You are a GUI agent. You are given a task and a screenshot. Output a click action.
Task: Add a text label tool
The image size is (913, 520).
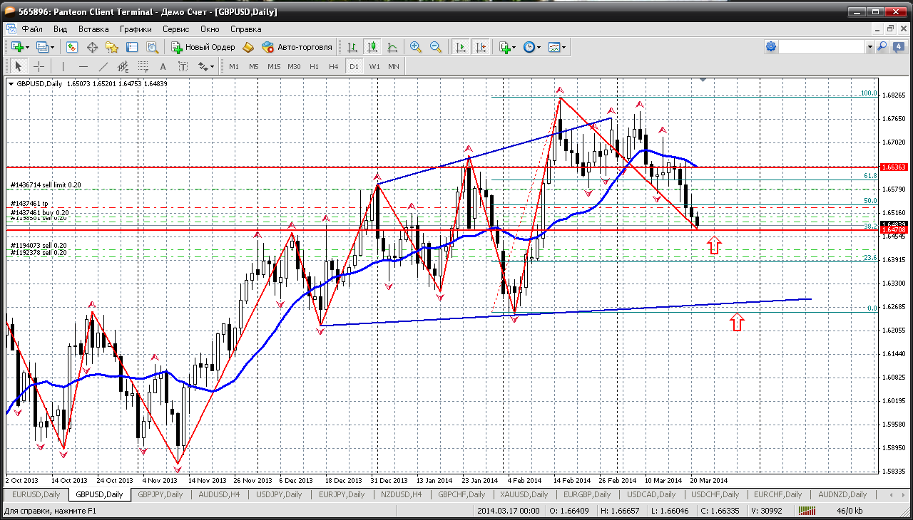point(163,66)
